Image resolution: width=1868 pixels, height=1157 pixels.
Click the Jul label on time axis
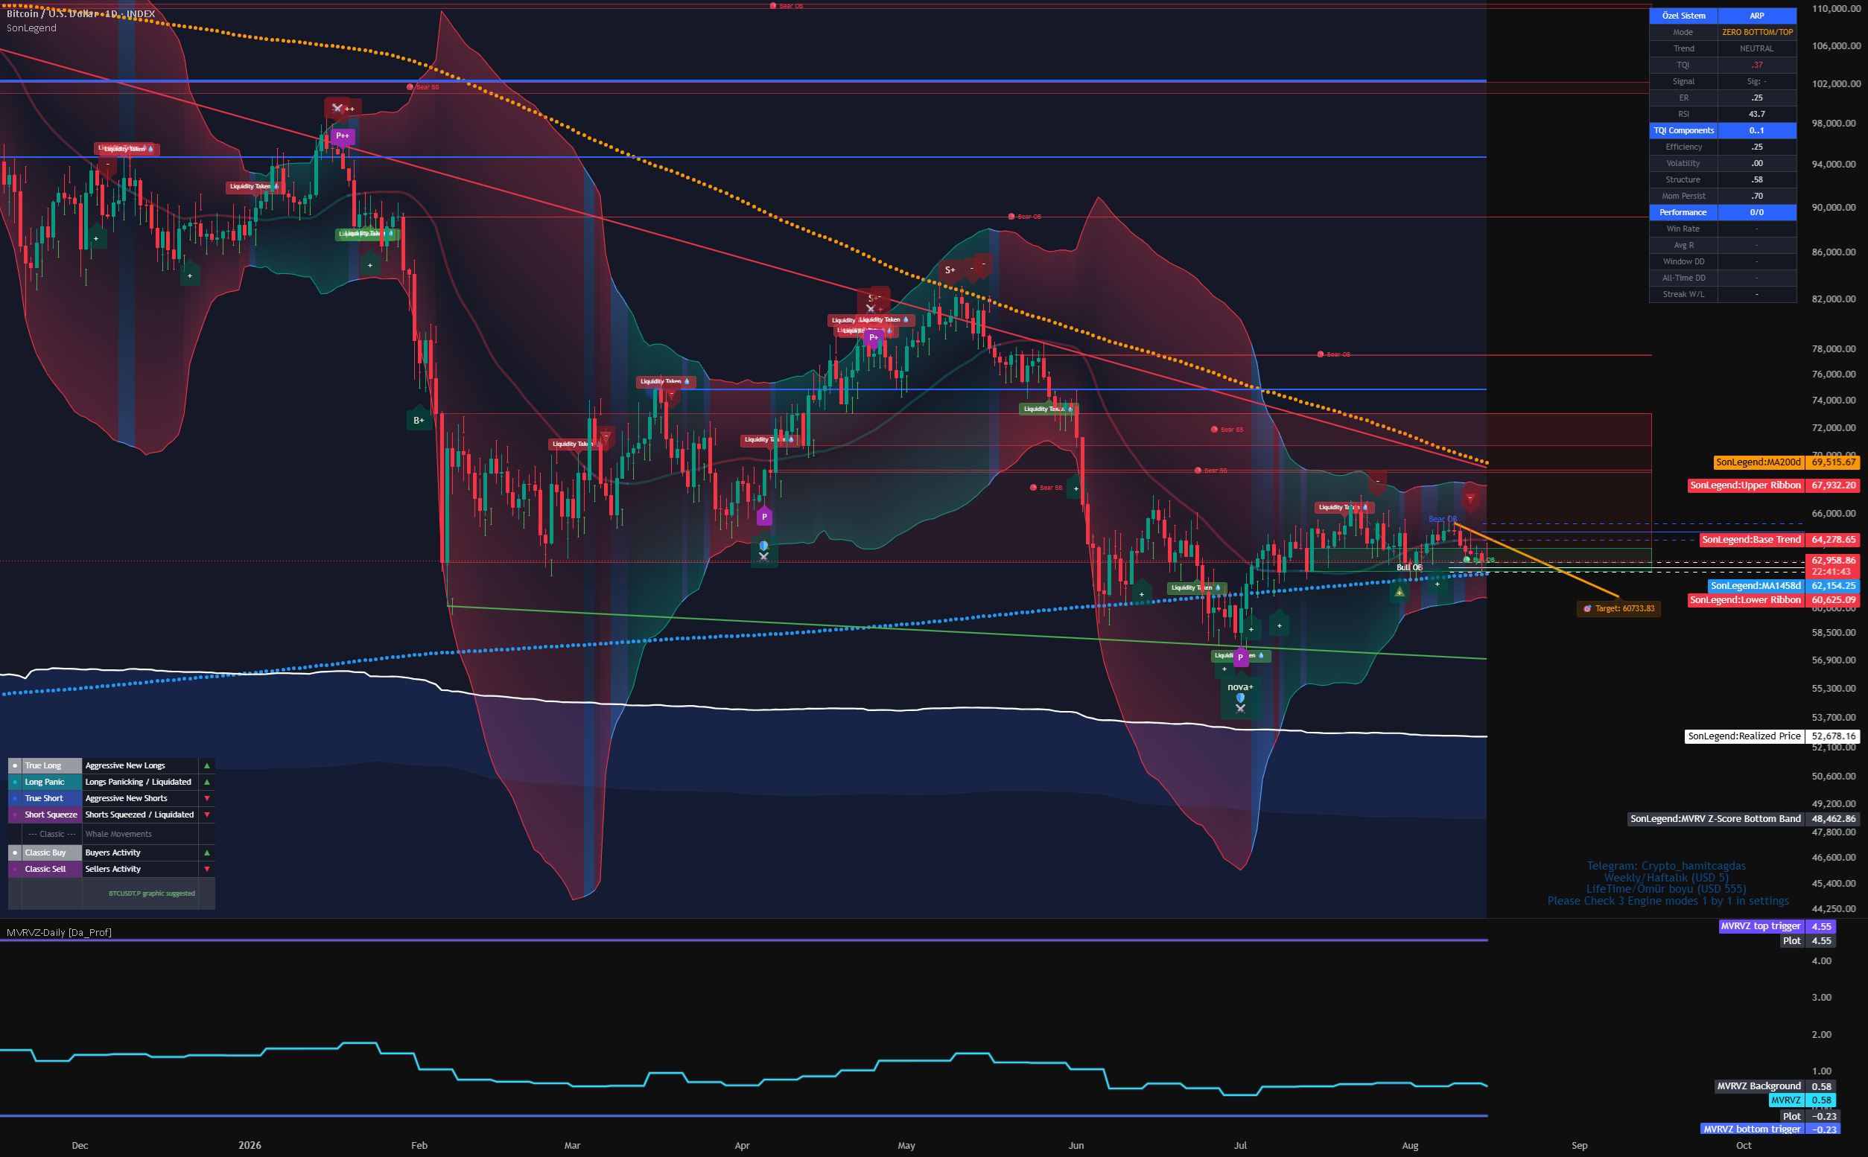click(x=1239, y=1146)
